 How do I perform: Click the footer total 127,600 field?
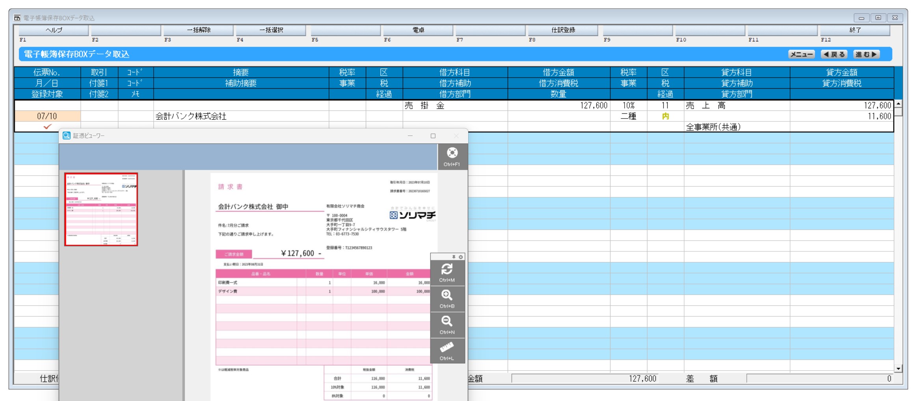[585, 379]
